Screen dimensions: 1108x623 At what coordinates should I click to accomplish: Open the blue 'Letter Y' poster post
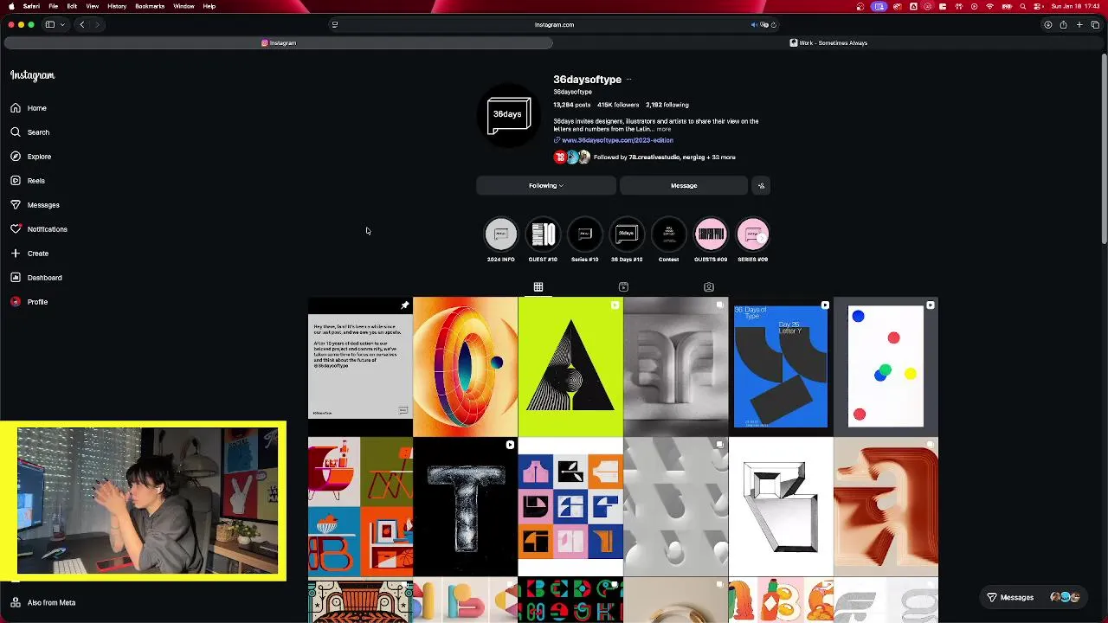click(781, 367)
